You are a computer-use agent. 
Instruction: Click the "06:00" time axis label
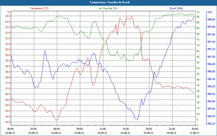57,129
